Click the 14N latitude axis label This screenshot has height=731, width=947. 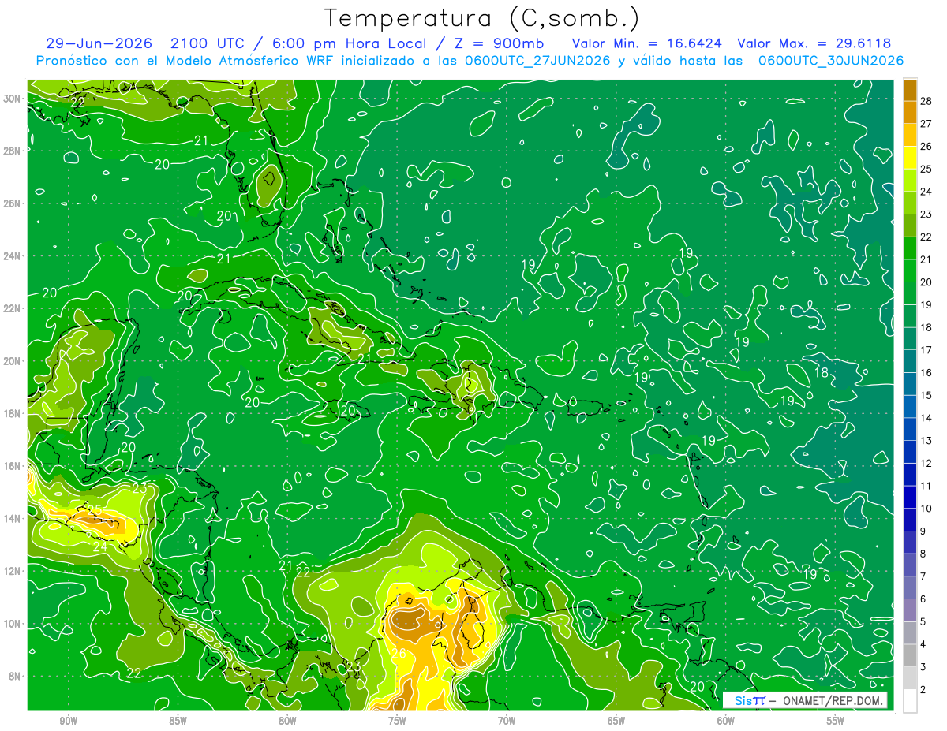pos(13,519)
